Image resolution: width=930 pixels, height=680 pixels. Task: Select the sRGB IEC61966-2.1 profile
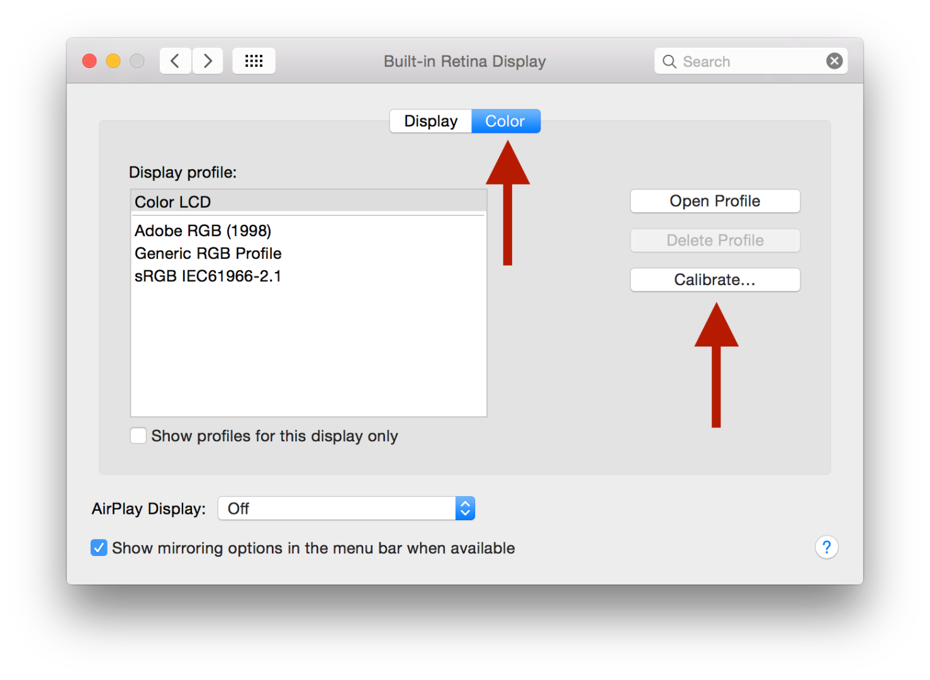pyautogui.click(x=208, y=276)
